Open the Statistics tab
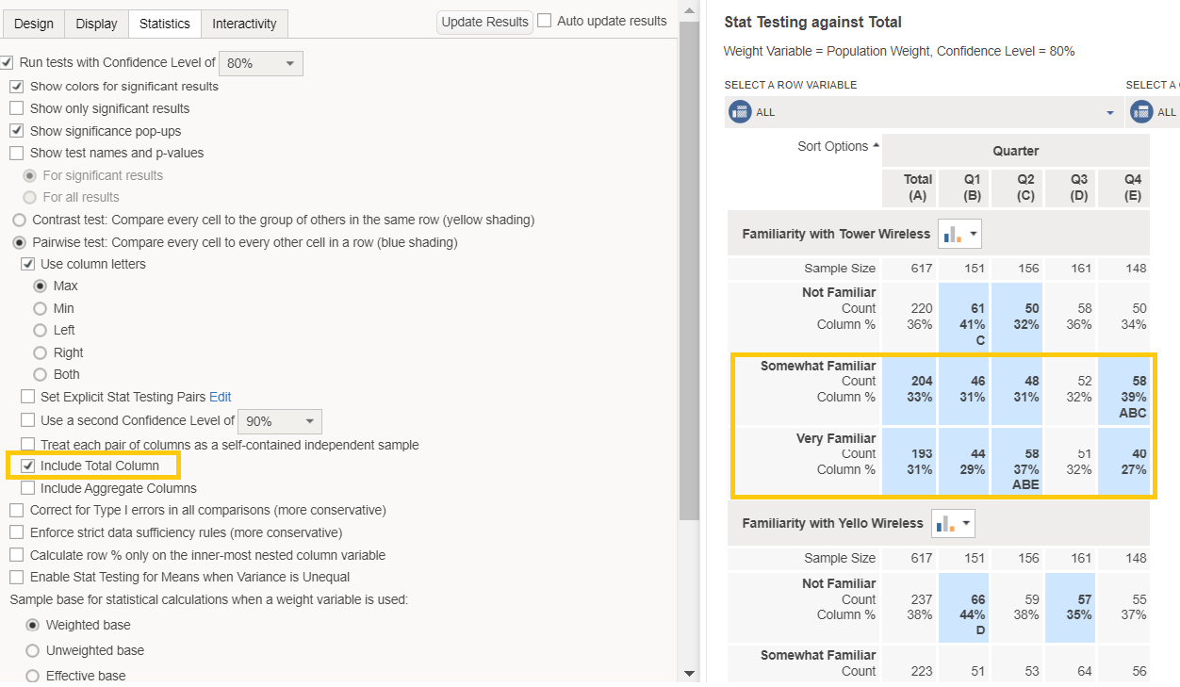The width and height of the screenshot is (1180, 687). click(165, 24)
